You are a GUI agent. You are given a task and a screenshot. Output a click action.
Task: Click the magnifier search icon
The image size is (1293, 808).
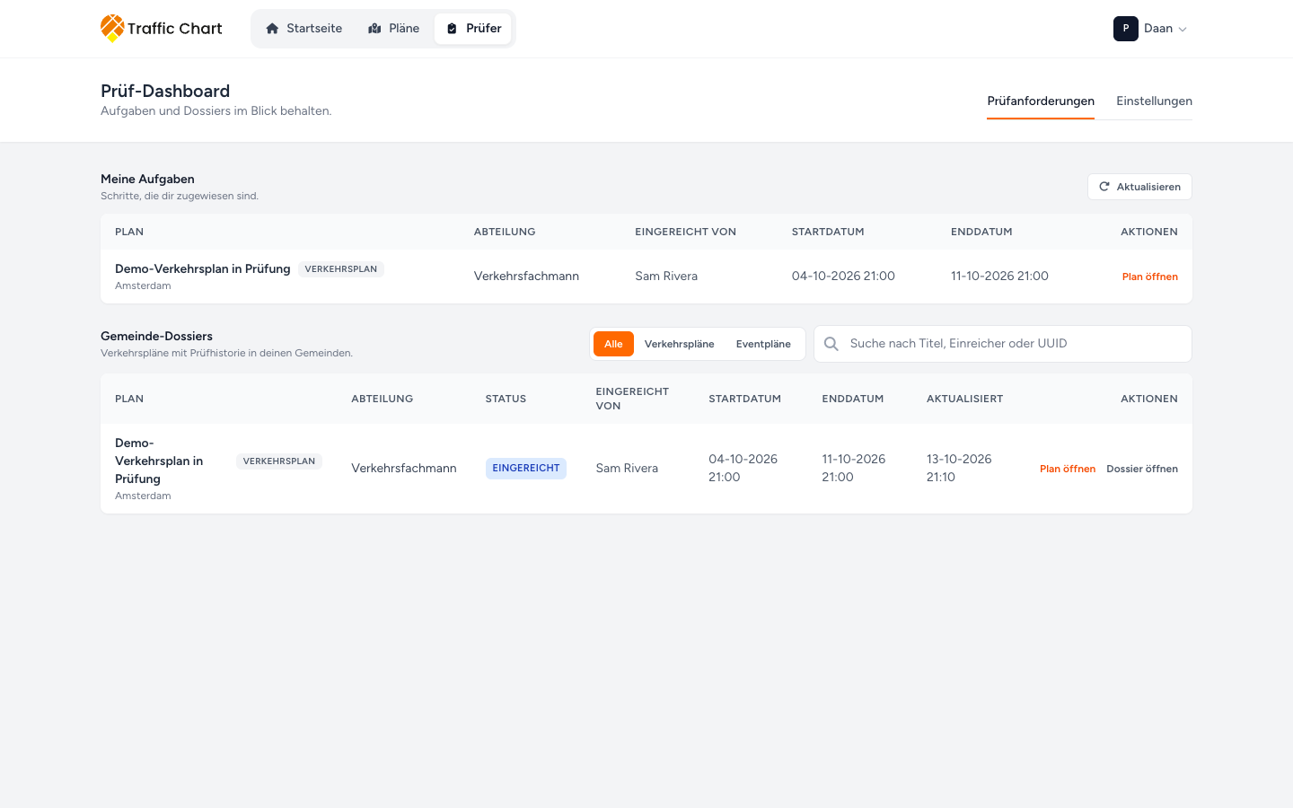[x=831, y=344]
